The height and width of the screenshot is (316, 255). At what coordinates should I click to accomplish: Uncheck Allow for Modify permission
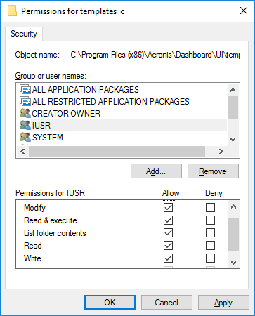click(168, 207)
